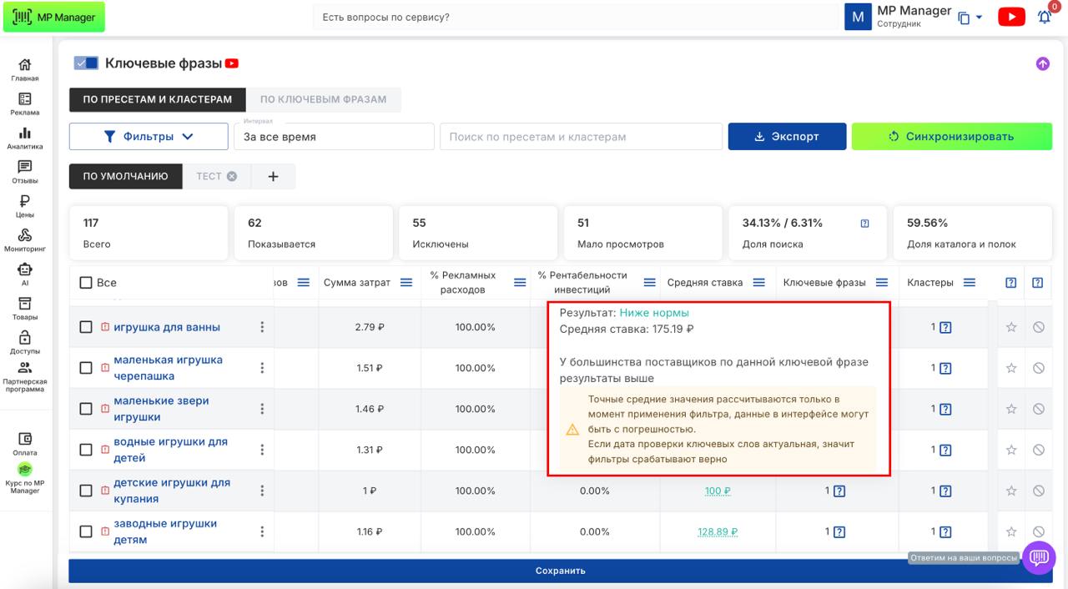Open the Реклама section in sidebar

(25, 103)
